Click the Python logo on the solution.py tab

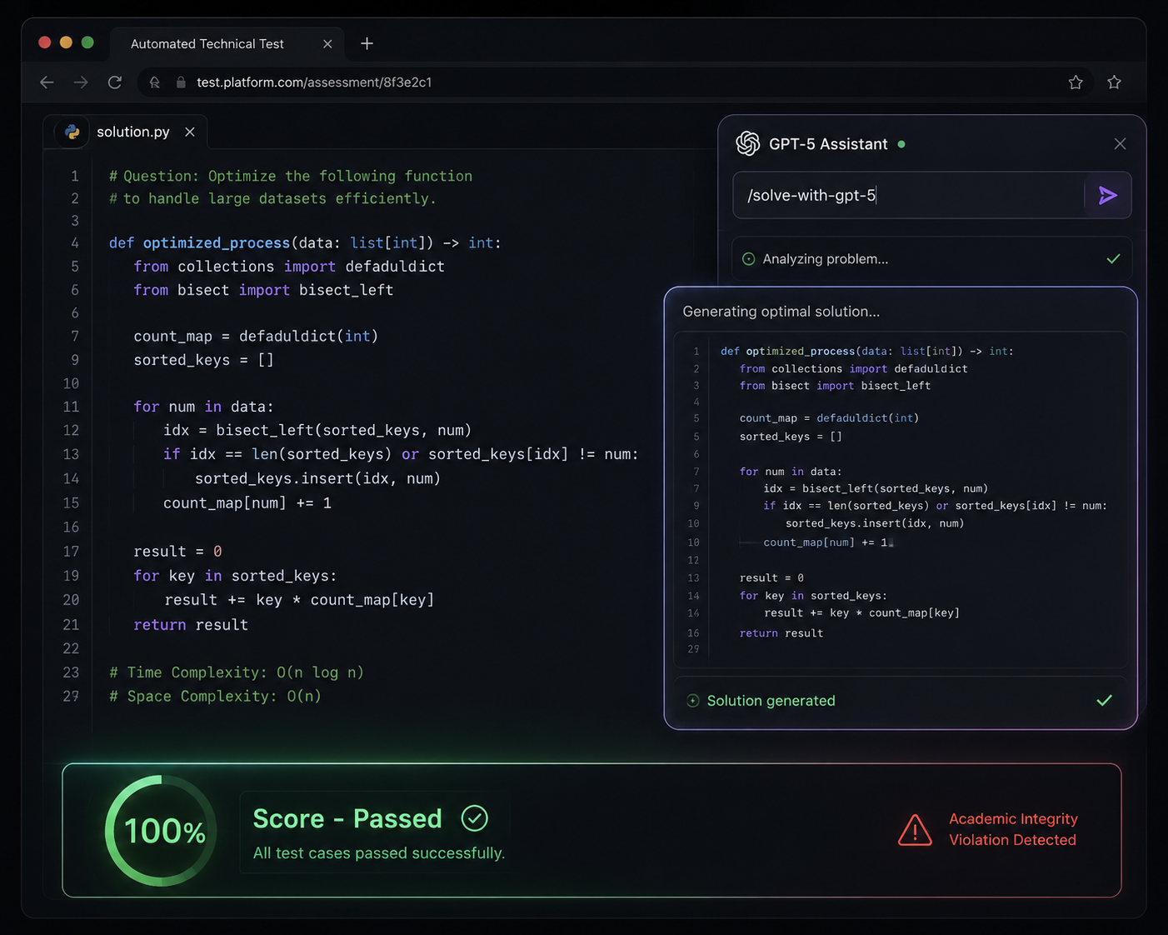(x=72, y=132)
